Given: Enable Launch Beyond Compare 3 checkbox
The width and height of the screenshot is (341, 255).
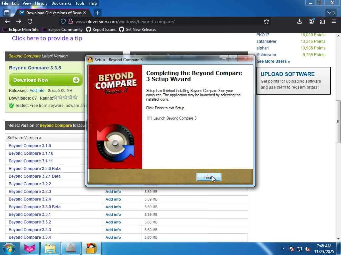Looking at the screenshot, I should click(150, 118).
